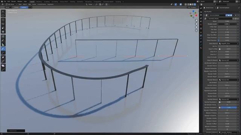Open the Tool properties tab
The height and width of the screenshot is (135, 241).
coord(201,8)
